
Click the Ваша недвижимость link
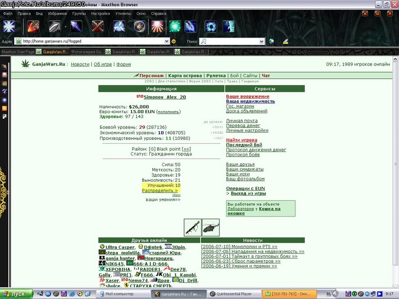[x=250, y=101]
